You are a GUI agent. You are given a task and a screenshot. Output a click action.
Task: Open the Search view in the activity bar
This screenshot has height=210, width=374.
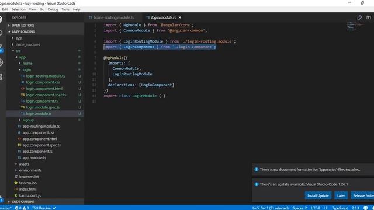[1, 33]
